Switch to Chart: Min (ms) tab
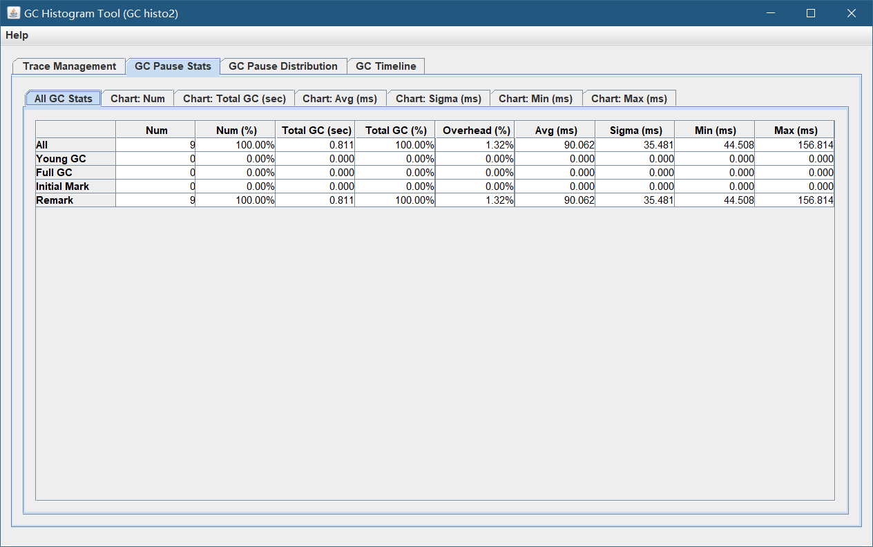Image resolution: width=873 pixels, height=547 pixels. (536, 99)
